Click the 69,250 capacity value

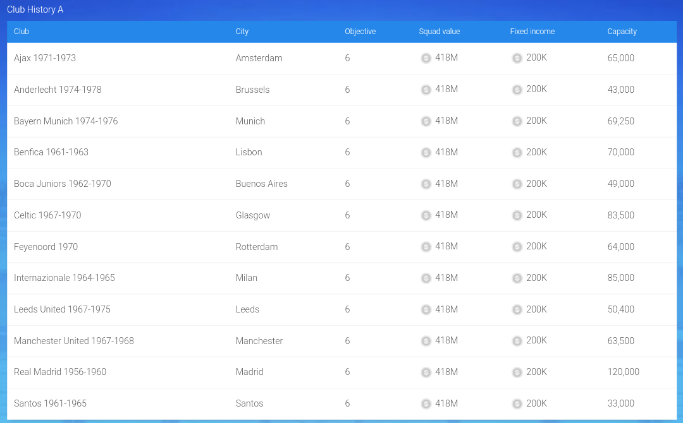click(x=621, y=121)
